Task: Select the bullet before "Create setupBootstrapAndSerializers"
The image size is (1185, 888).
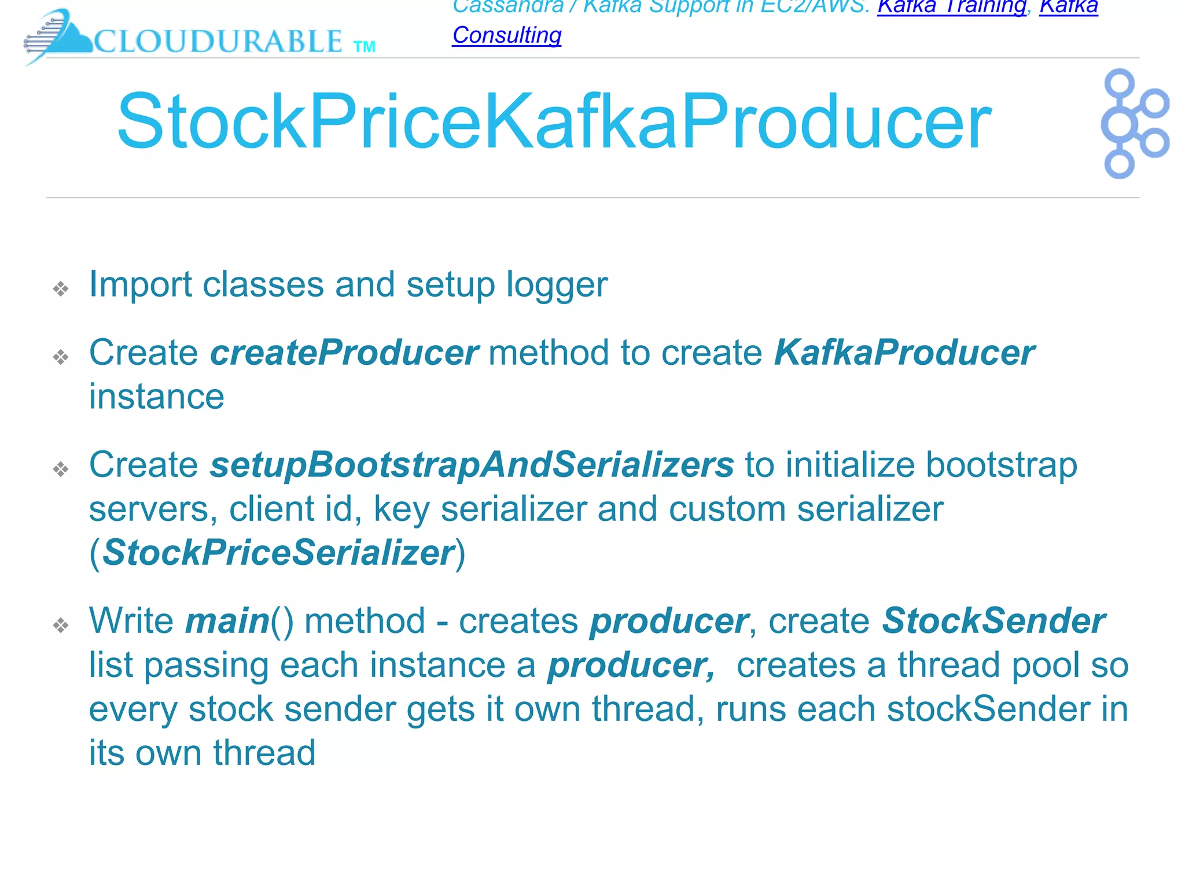Action: pos(61,469)
